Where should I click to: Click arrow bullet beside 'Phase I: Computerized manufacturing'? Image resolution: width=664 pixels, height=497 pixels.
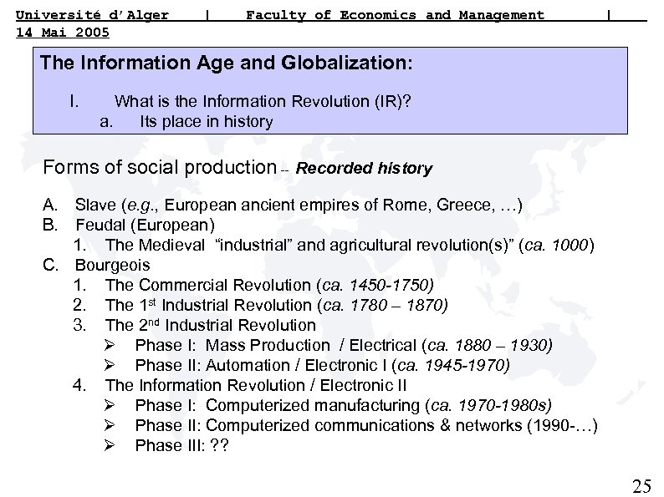(110, 405)
